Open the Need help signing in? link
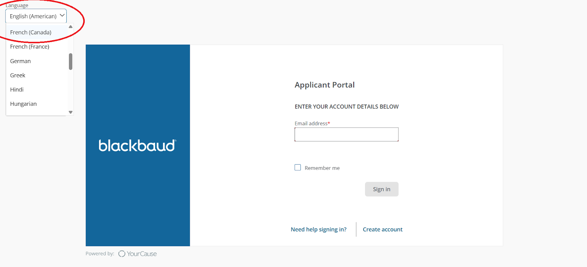 (x=318, y=229)
